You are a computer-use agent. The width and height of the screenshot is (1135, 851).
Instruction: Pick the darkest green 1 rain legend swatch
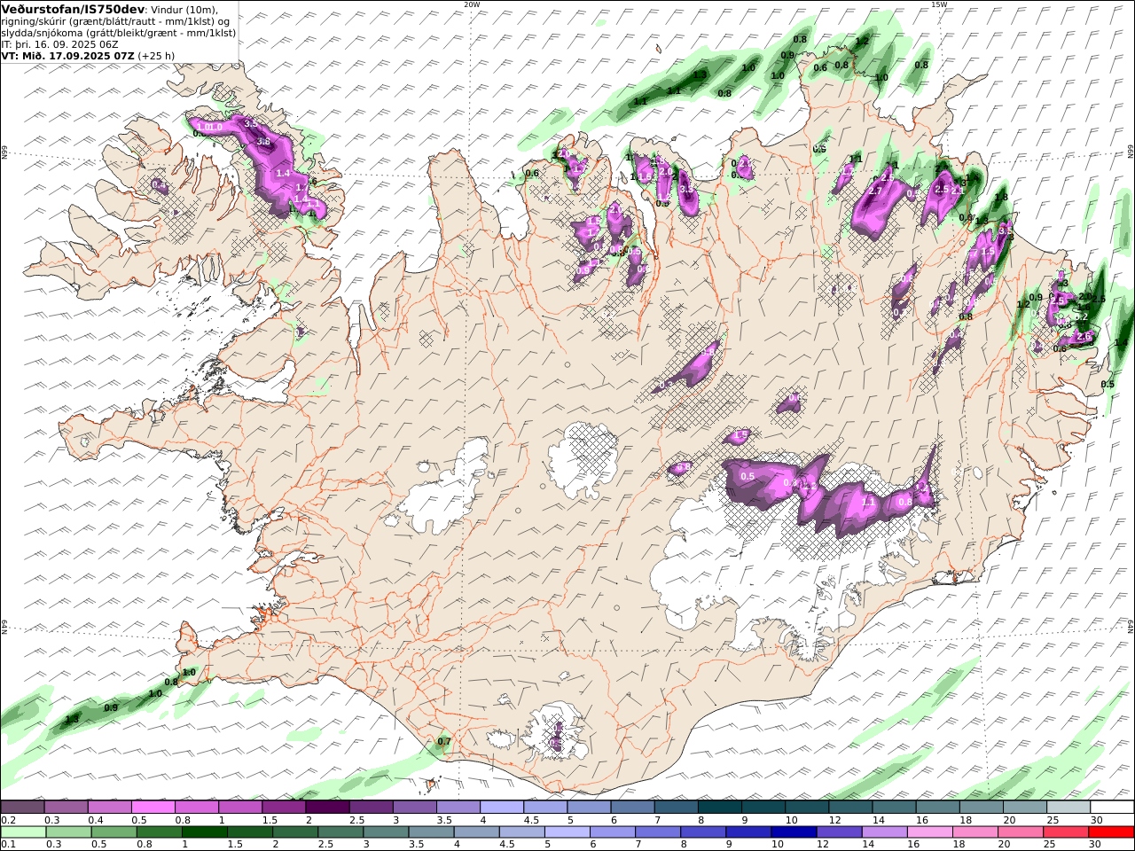pyautogui.click(x=204, y=832)
